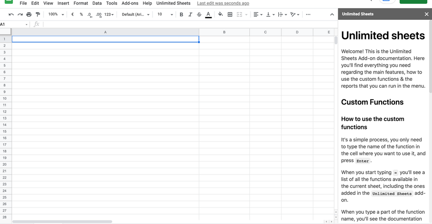Open version history via last edit link

click(x=223, y=3)
